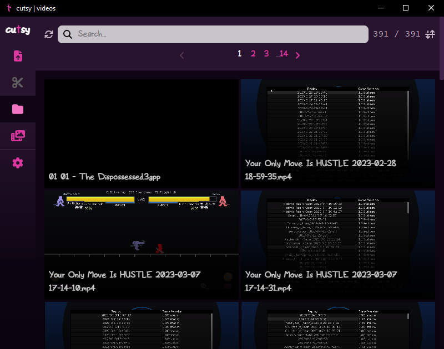Click the magnifying glass search icon

click(68, 34)
